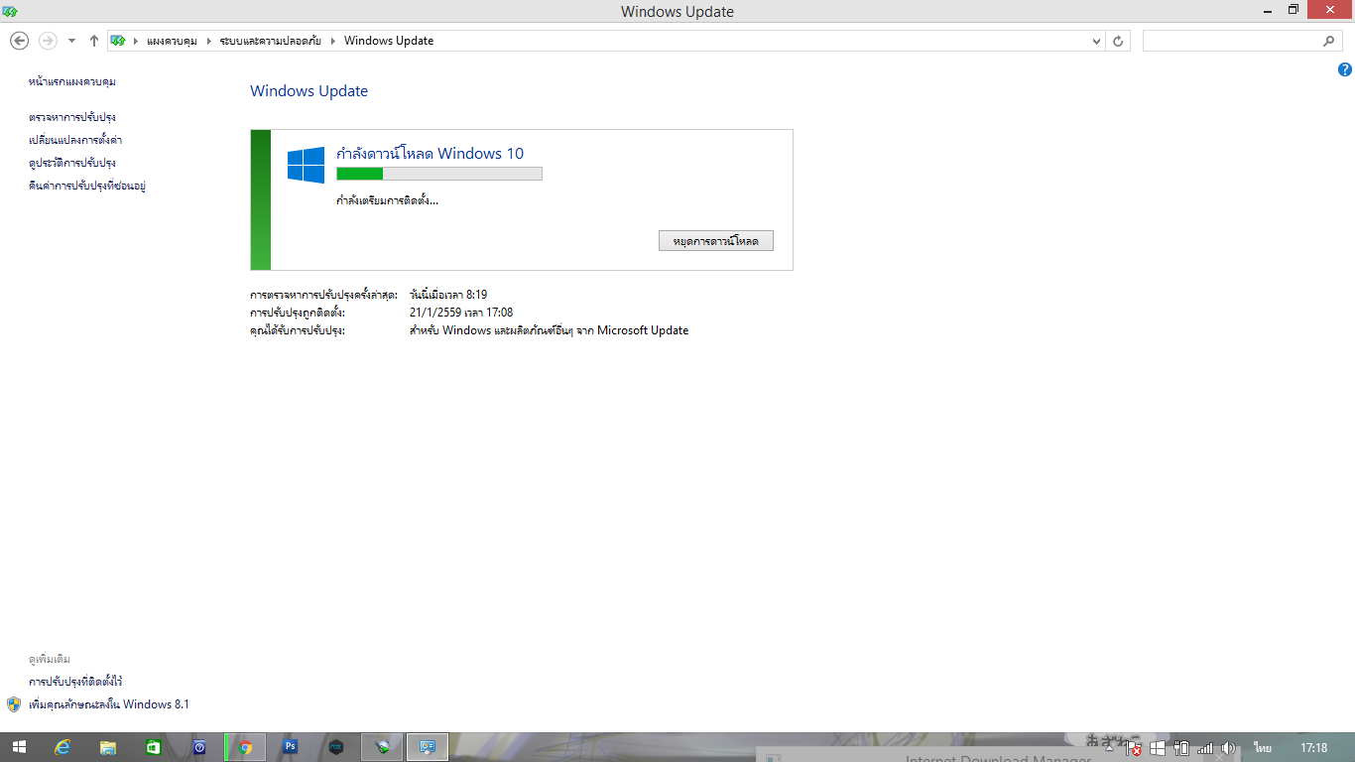Select แผงควบคุม in the breadcrumb
Image resolution: width=1355 pixels, height=762 pixels.
172,41
